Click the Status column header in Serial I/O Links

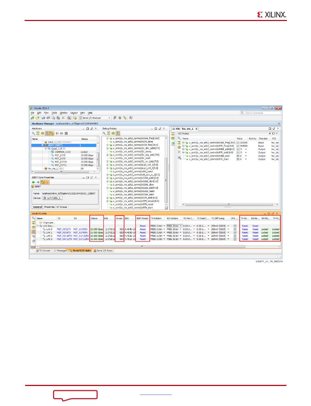97,218
